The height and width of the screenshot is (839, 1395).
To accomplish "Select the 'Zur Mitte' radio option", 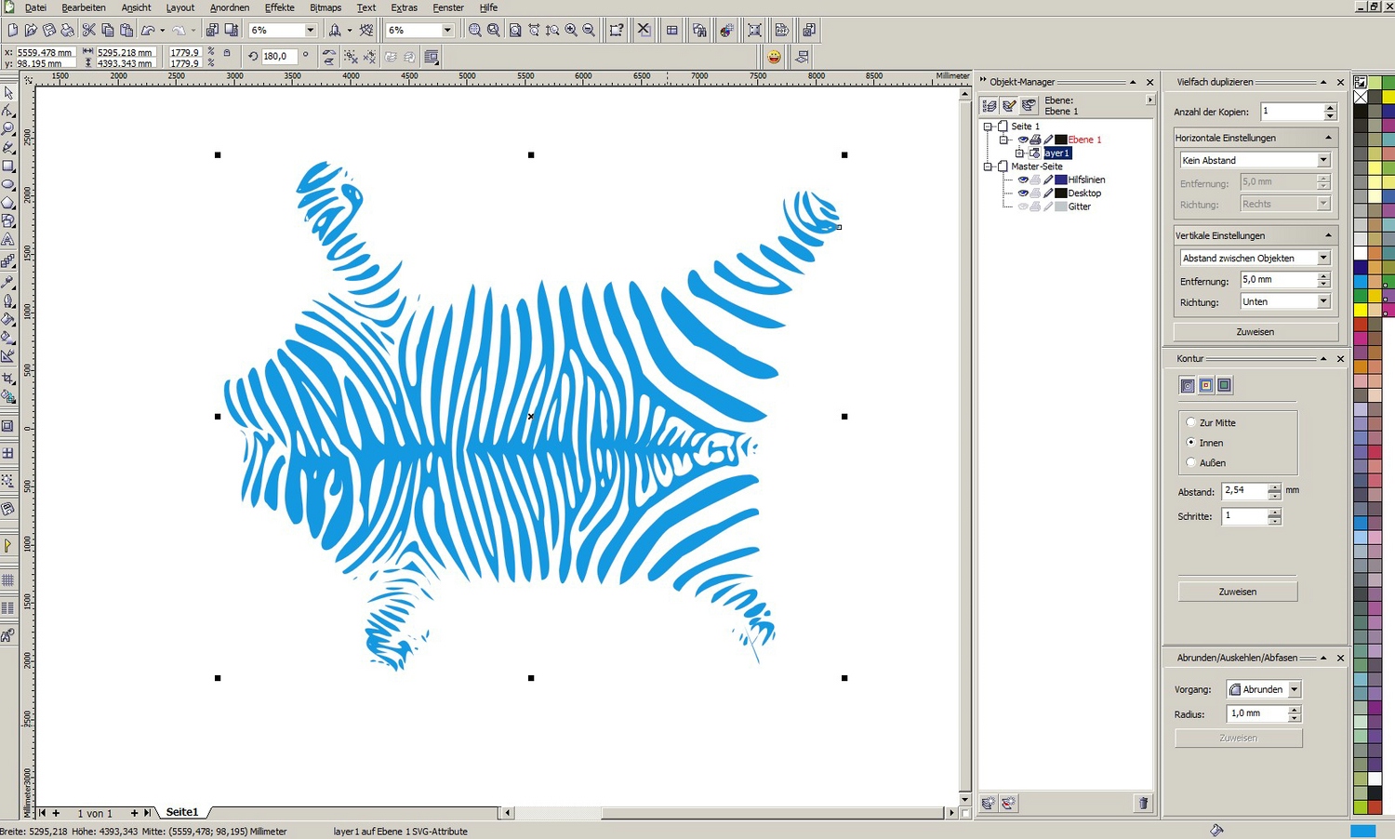I will pyautogui.click(x=1191, y=422).
